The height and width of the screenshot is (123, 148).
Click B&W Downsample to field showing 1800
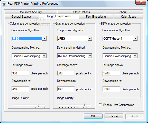pyautogui.click(x=111, y=89)
